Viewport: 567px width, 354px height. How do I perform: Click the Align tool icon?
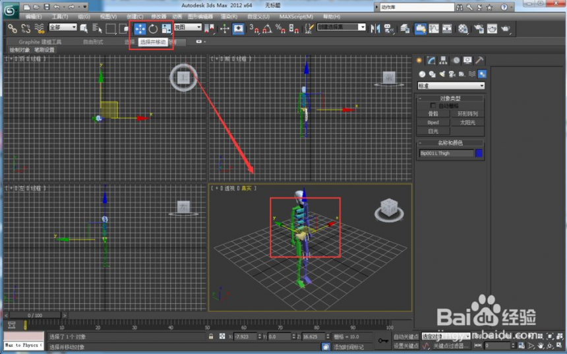(x=389, y=28)
